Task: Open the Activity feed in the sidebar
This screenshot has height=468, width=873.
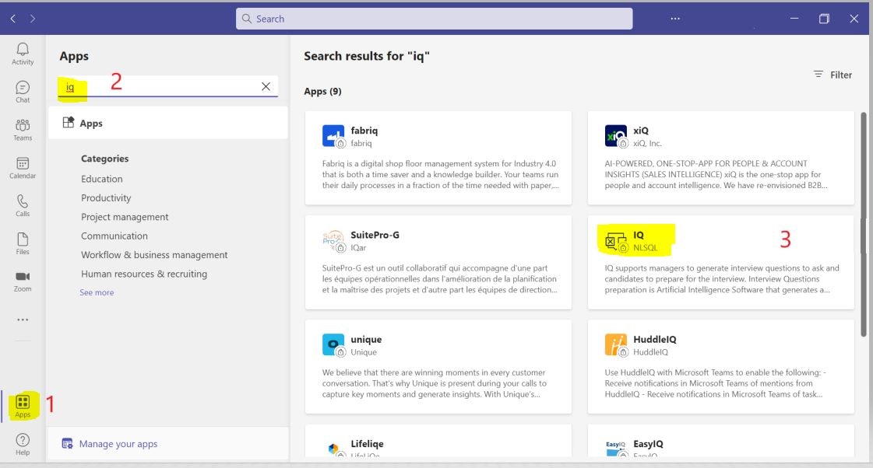Action: point(23,54)
